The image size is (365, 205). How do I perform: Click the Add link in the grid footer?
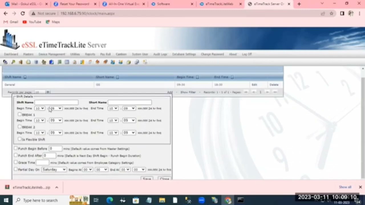pos(170,92)
